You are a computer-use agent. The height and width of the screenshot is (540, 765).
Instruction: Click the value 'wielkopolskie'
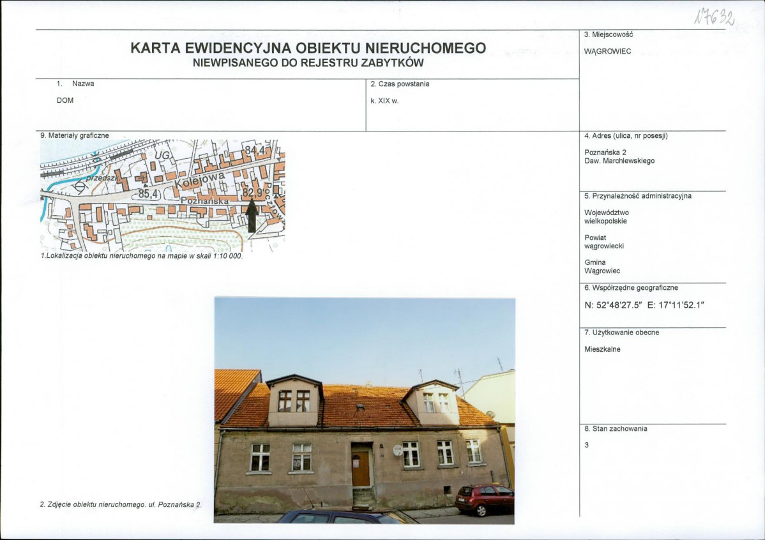pos(605,221)
